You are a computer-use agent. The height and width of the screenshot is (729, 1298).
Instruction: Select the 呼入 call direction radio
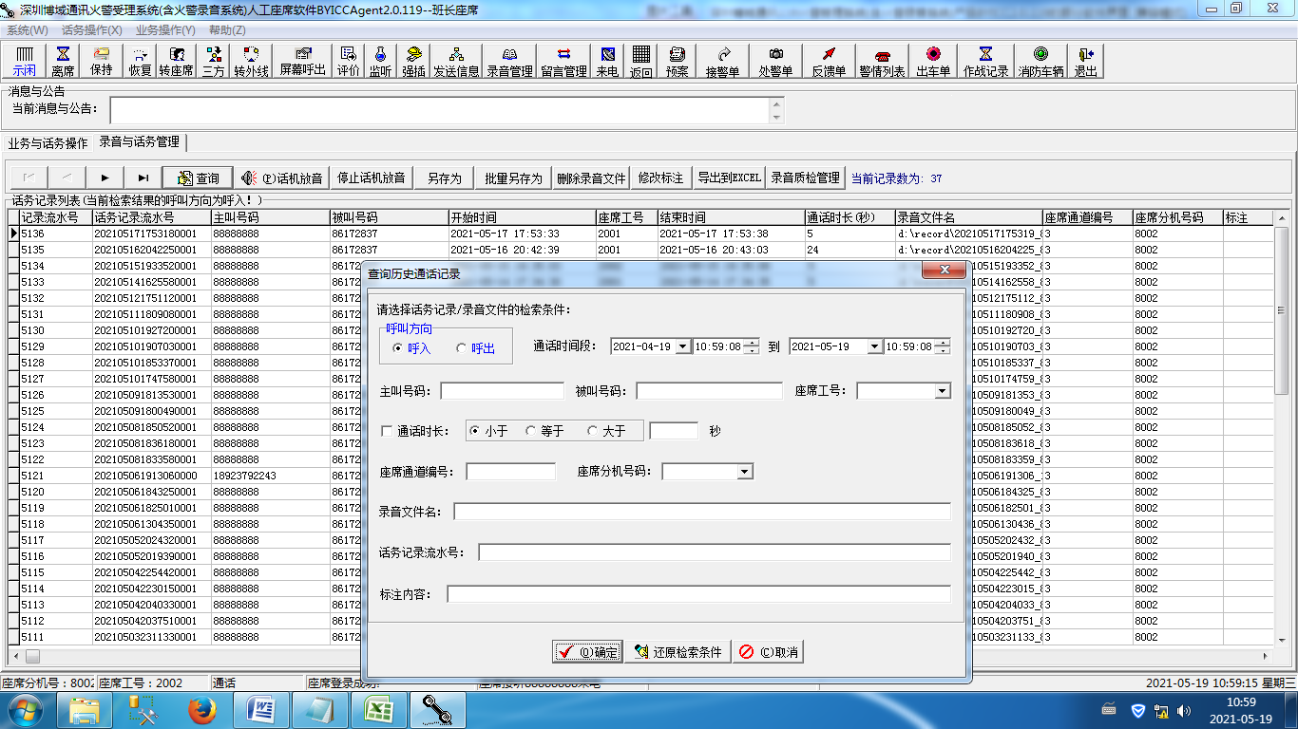coord(411,348)
